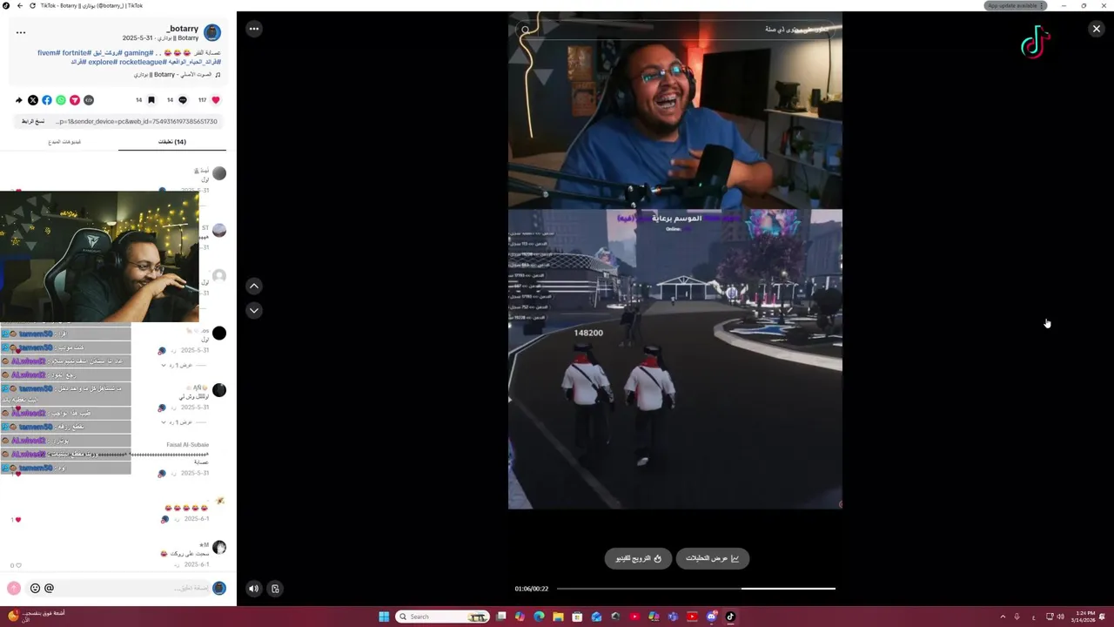This screenshot has height=627, width=1114.
Task: Open Discord from the taskbar
Action: [711, 617]
